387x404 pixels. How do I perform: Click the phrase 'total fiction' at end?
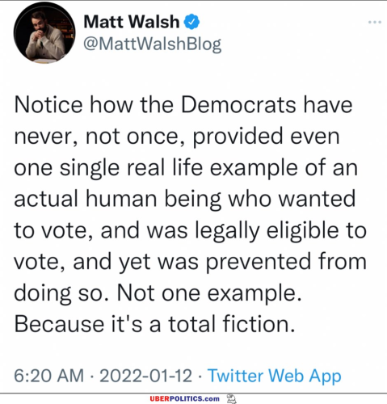point(232,324)
